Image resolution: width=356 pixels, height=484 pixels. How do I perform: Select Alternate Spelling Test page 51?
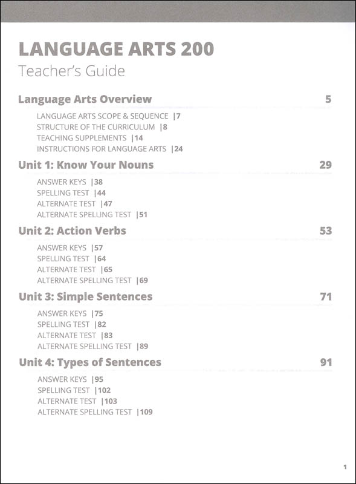coord(92,215)
